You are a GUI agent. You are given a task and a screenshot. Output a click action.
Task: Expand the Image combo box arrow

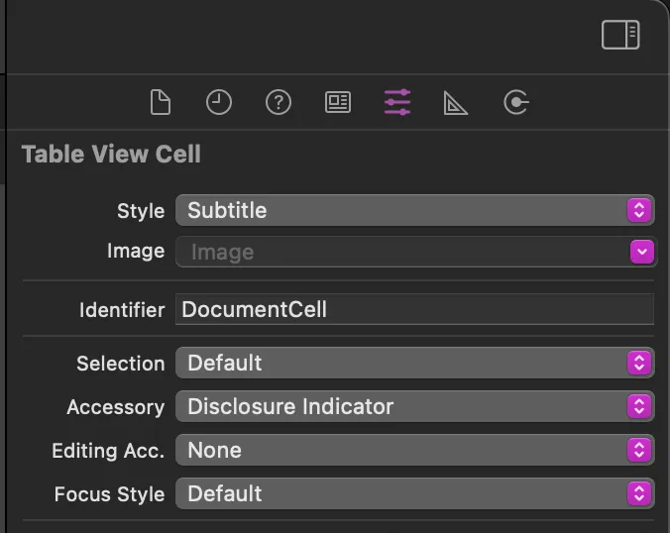click(x=642, y=253)
